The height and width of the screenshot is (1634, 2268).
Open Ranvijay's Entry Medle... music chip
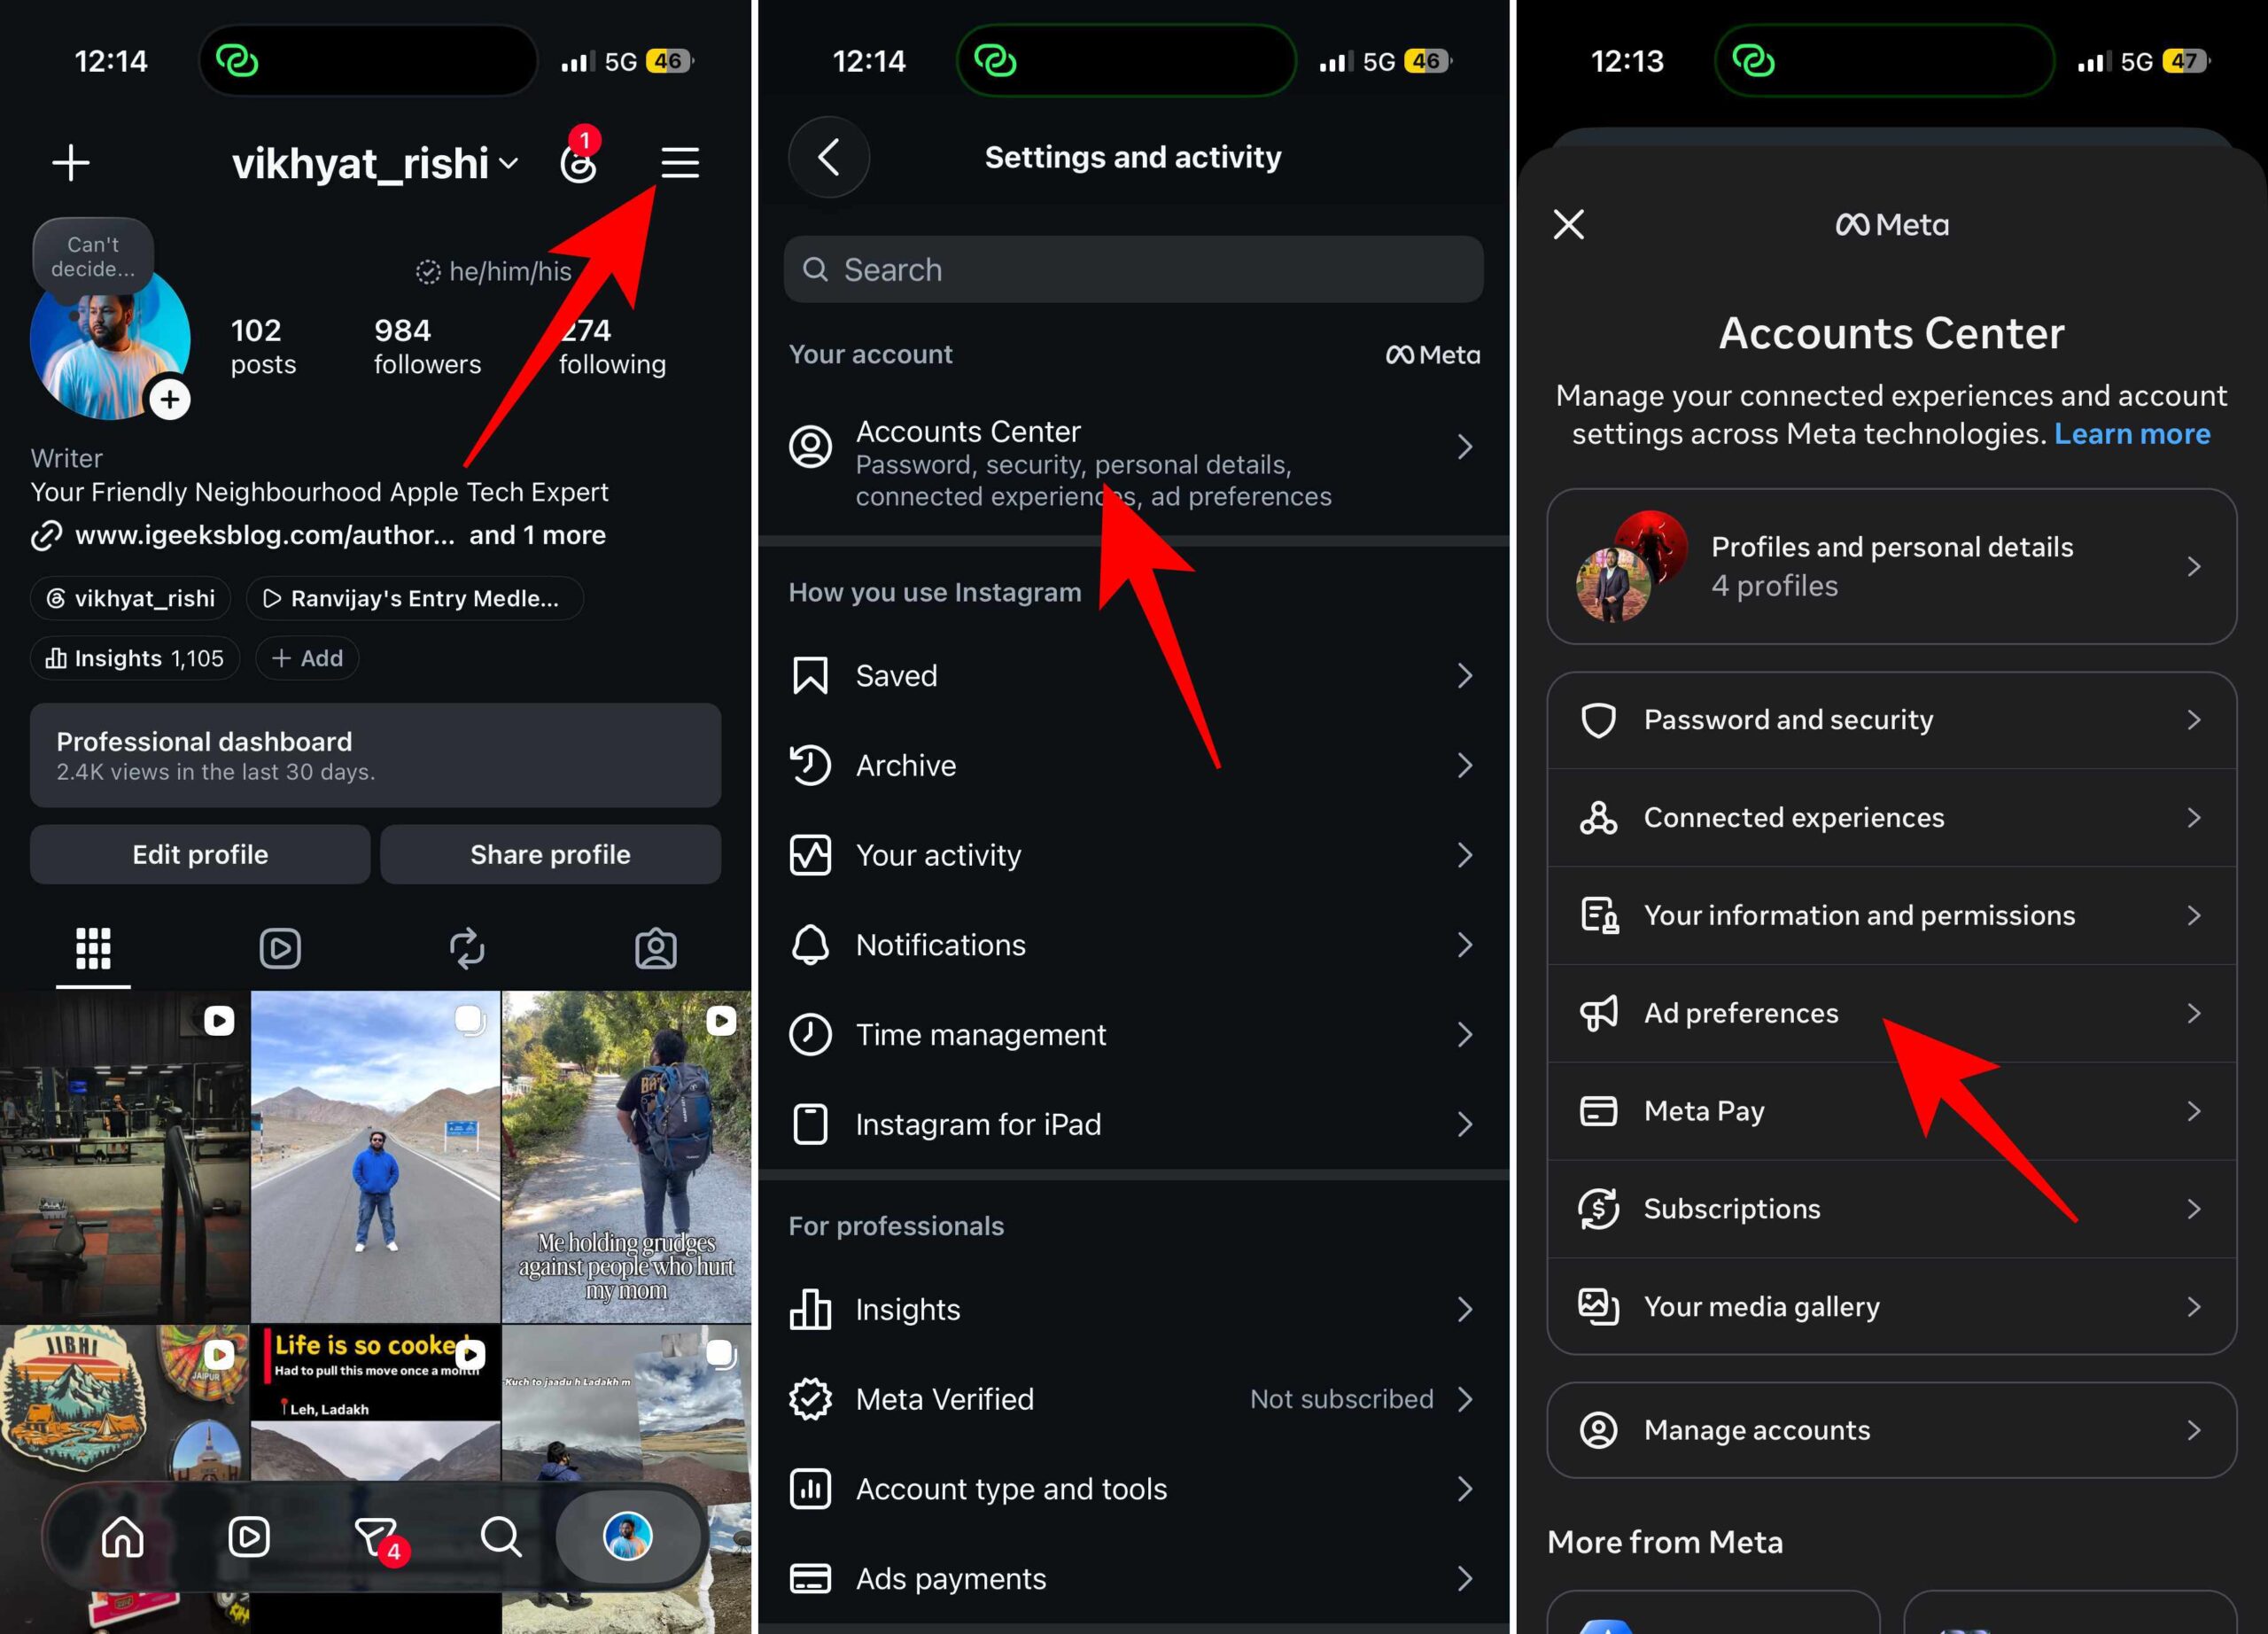coord(414,598)
